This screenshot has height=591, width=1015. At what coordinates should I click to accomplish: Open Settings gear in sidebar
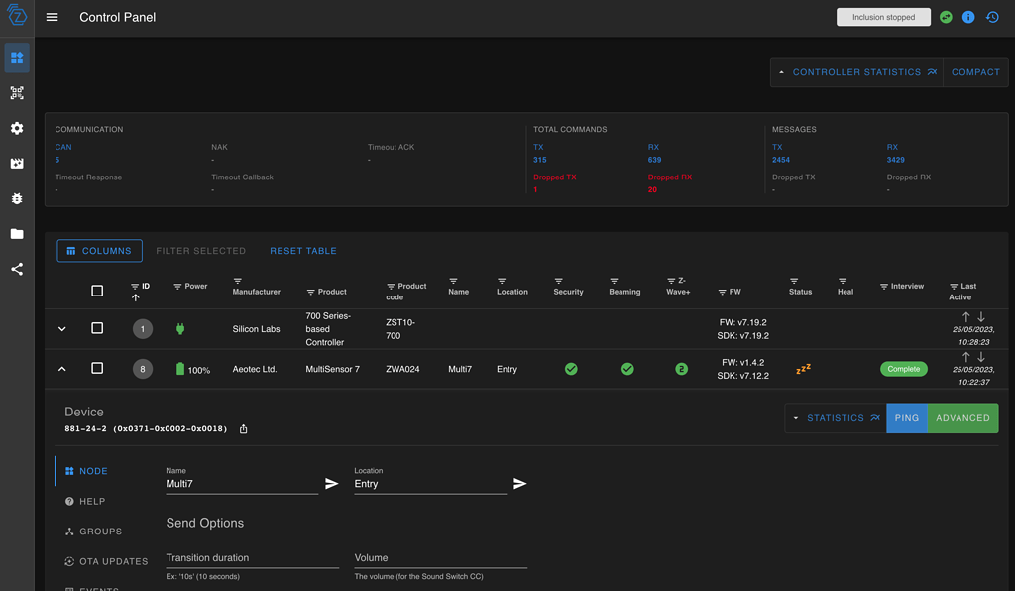pos(17,128)
